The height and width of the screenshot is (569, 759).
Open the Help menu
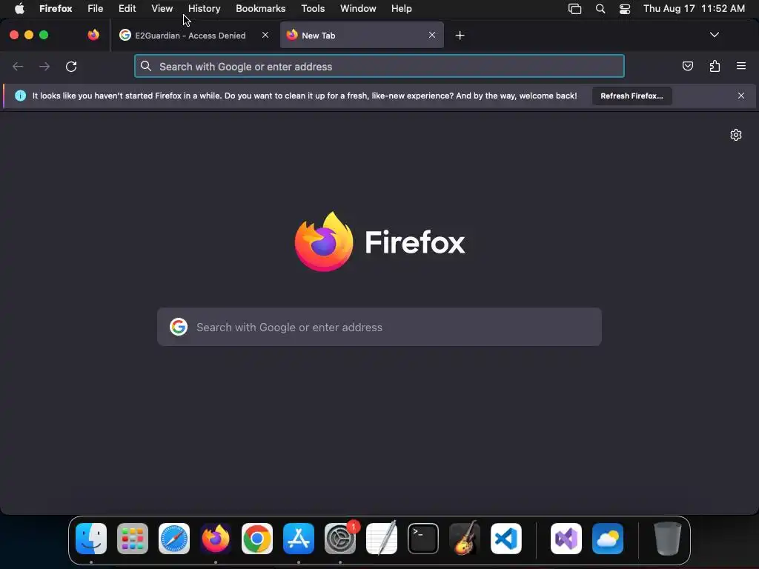tap(401, 9)
